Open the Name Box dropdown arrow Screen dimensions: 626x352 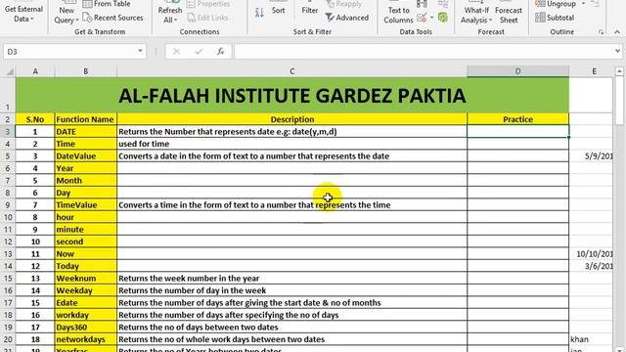(x=140, y=51)
